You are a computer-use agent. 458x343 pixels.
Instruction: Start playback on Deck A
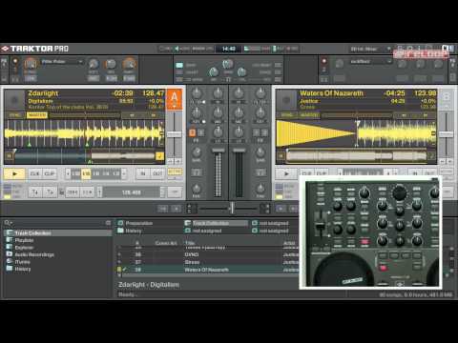click(14, 173)
